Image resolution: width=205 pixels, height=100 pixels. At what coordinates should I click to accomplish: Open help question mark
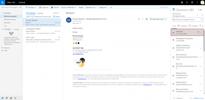click(x=197, y=2)
